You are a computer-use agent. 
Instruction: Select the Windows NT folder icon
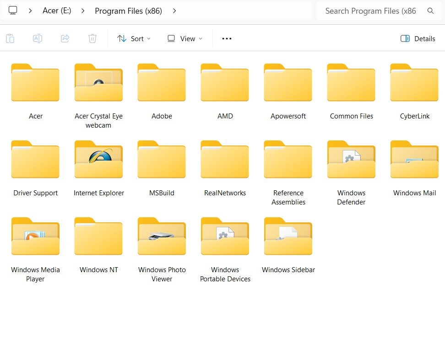coord(98,236)
